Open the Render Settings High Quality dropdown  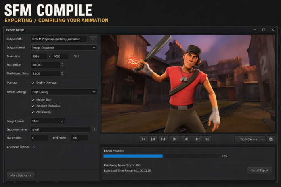(x=64, y=92)
